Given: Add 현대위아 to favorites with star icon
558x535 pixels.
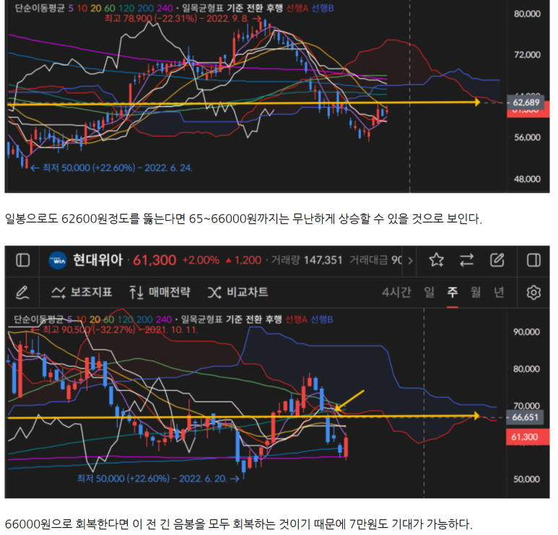Looking at the screenshot, I should coord(437,260).
